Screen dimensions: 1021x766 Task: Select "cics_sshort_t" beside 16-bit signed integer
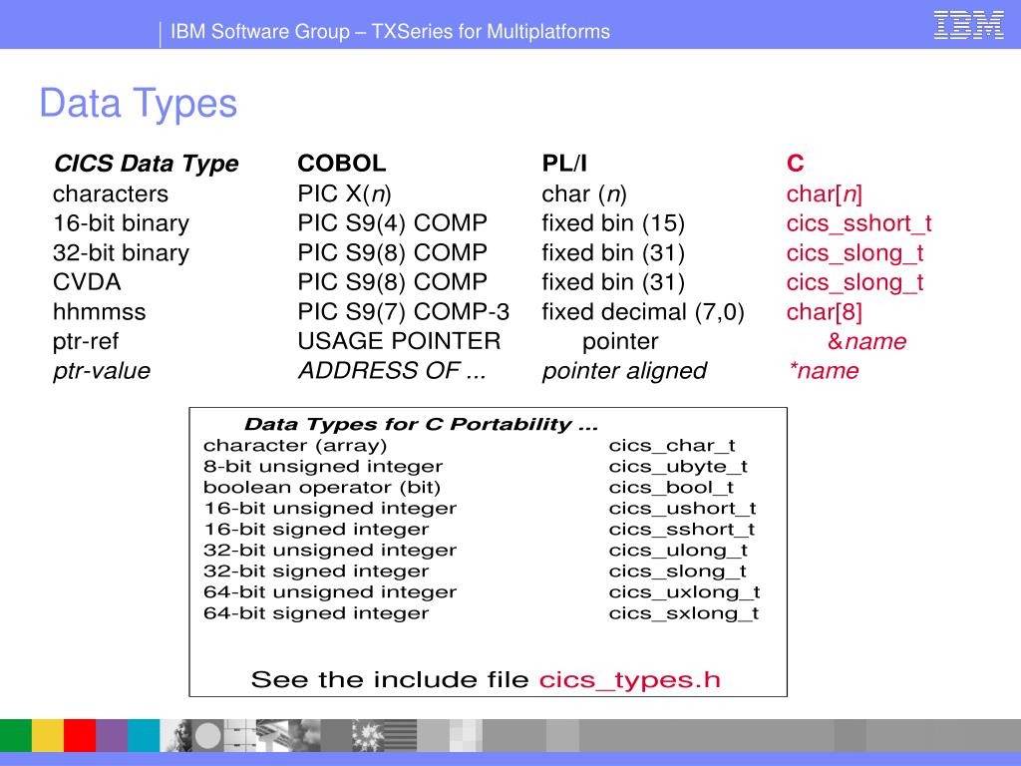coord(682,529)
